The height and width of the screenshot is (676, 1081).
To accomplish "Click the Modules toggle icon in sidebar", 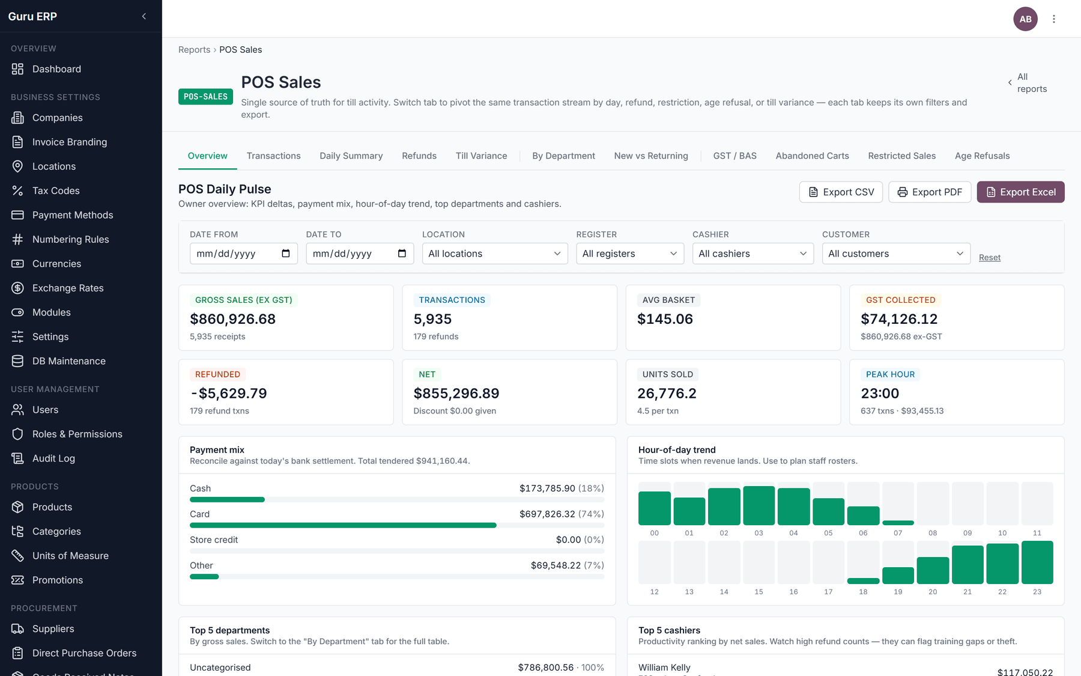I will point(17,312).
